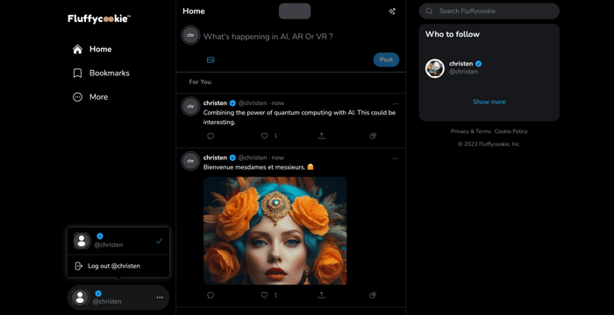Switch to the For You tab
Screen dimensions: 614x315
point(200,82)
